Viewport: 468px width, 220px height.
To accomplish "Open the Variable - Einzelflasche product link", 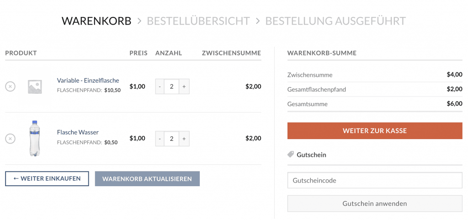I will coord(88,80).
